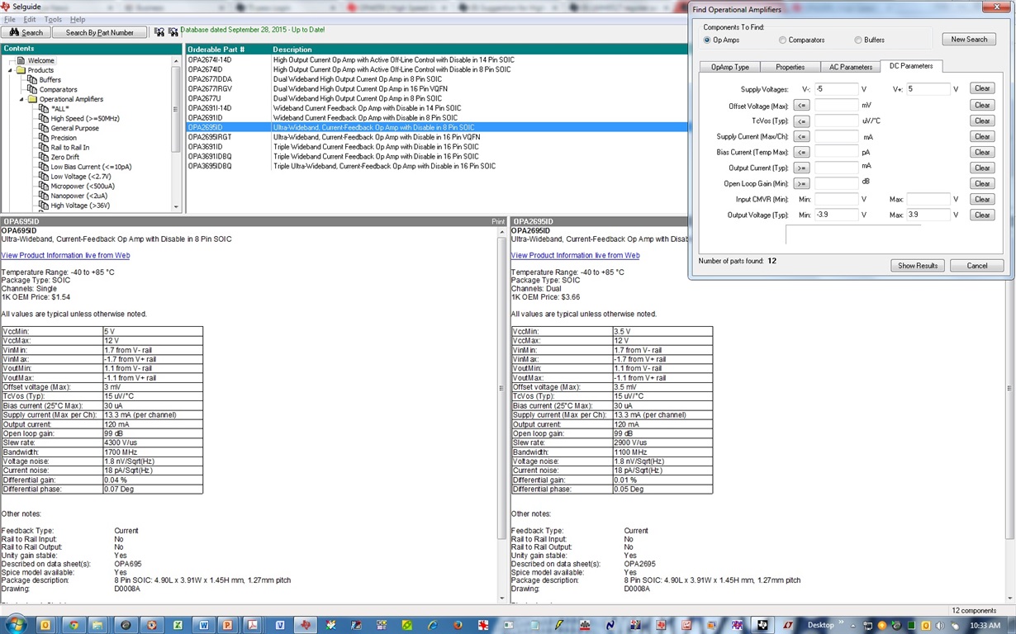The width and height of the screenshot is (1016, 634).
Task: Click Print in the OPA695ID pane header
Action: (x=498, y=221)
